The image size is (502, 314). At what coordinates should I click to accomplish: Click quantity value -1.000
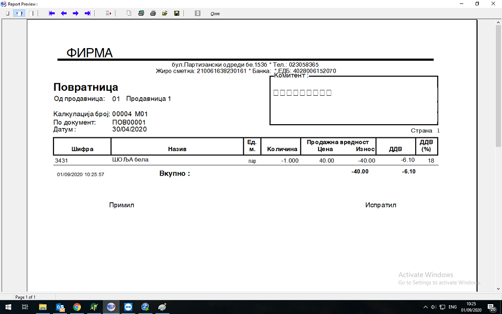(x=290, y=161)
